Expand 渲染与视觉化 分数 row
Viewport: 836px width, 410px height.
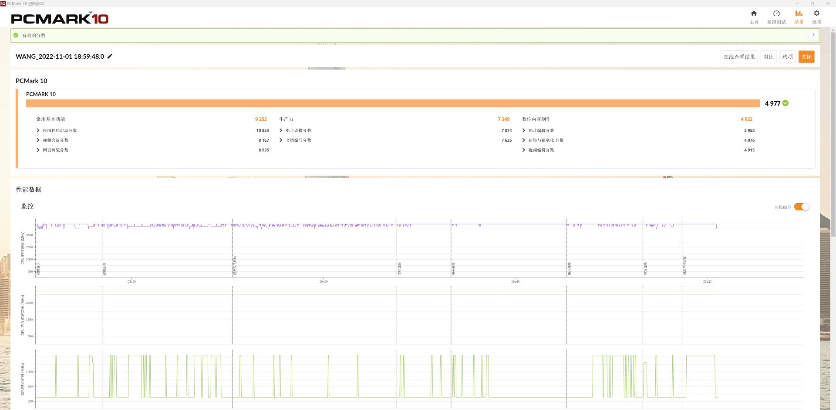pos(524,140)
